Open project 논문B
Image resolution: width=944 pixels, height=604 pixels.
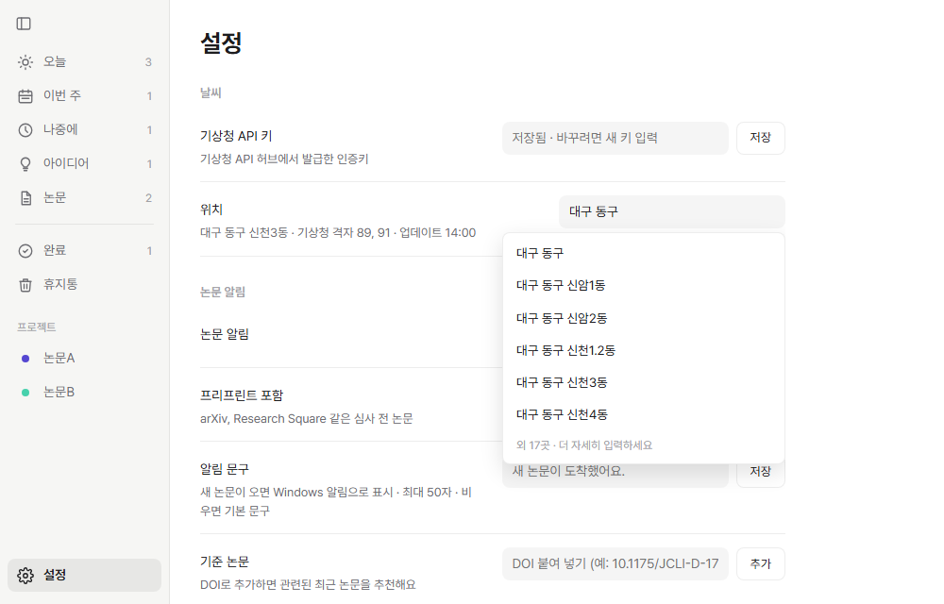(x=84, y=393)
